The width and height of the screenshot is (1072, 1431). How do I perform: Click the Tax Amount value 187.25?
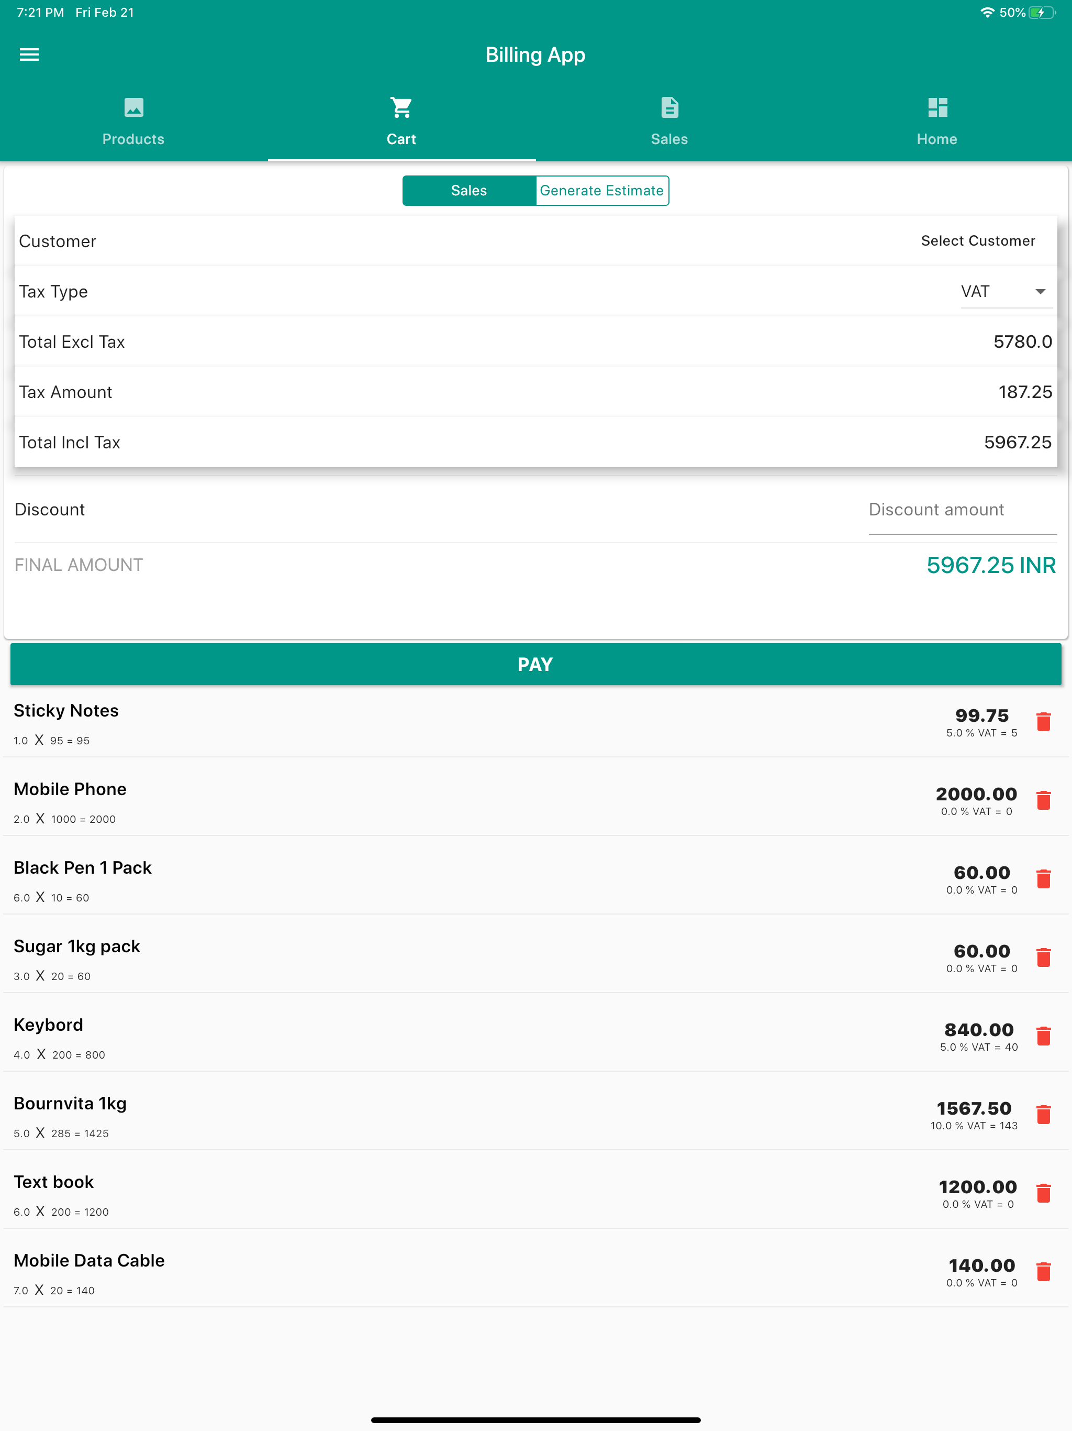pos(1025,392)
